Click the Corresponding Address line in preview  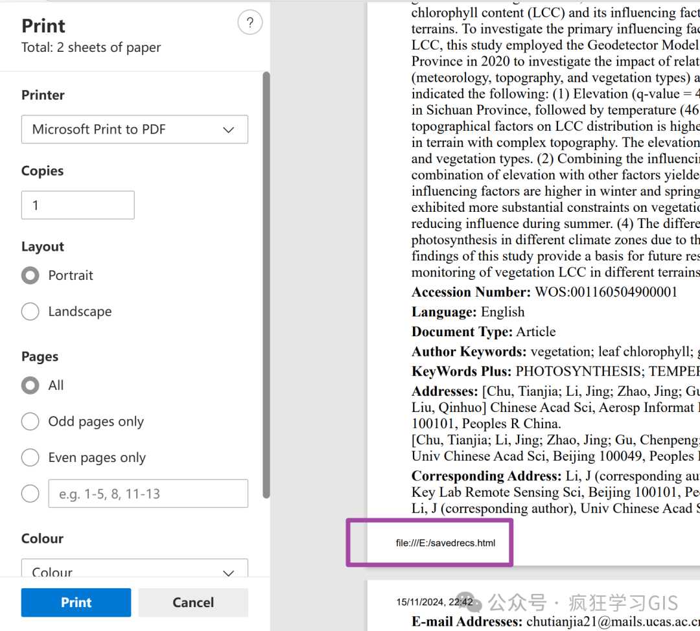(555, 476)
